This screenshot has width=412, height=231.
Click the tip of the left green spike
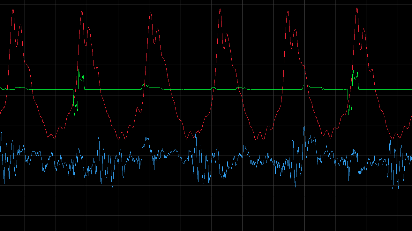tap(79, 68)
